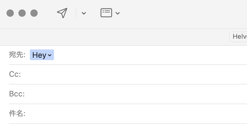This screenshot has width=247, height=125.
Task: Expand the header fields chevron menu
Action: pos(118,13)
